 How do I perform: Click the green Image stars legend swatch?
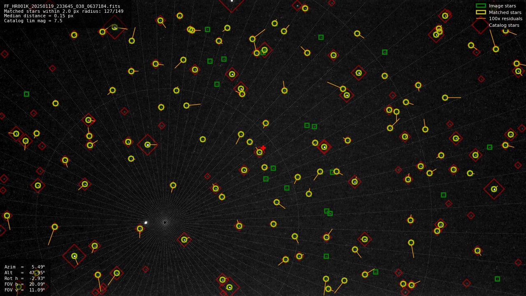481,6
